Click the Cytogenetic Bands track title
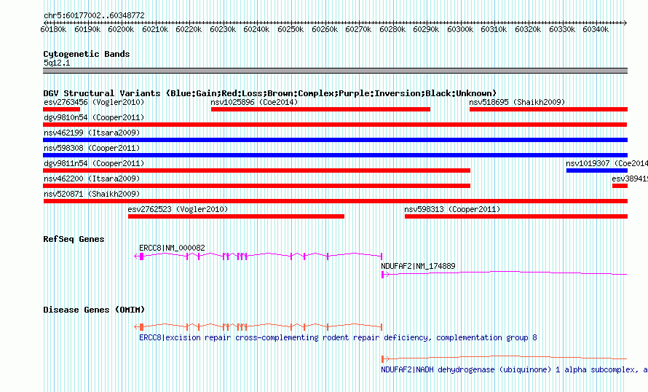The width and height of the screenshot is (648, 392). click(87, 54)
